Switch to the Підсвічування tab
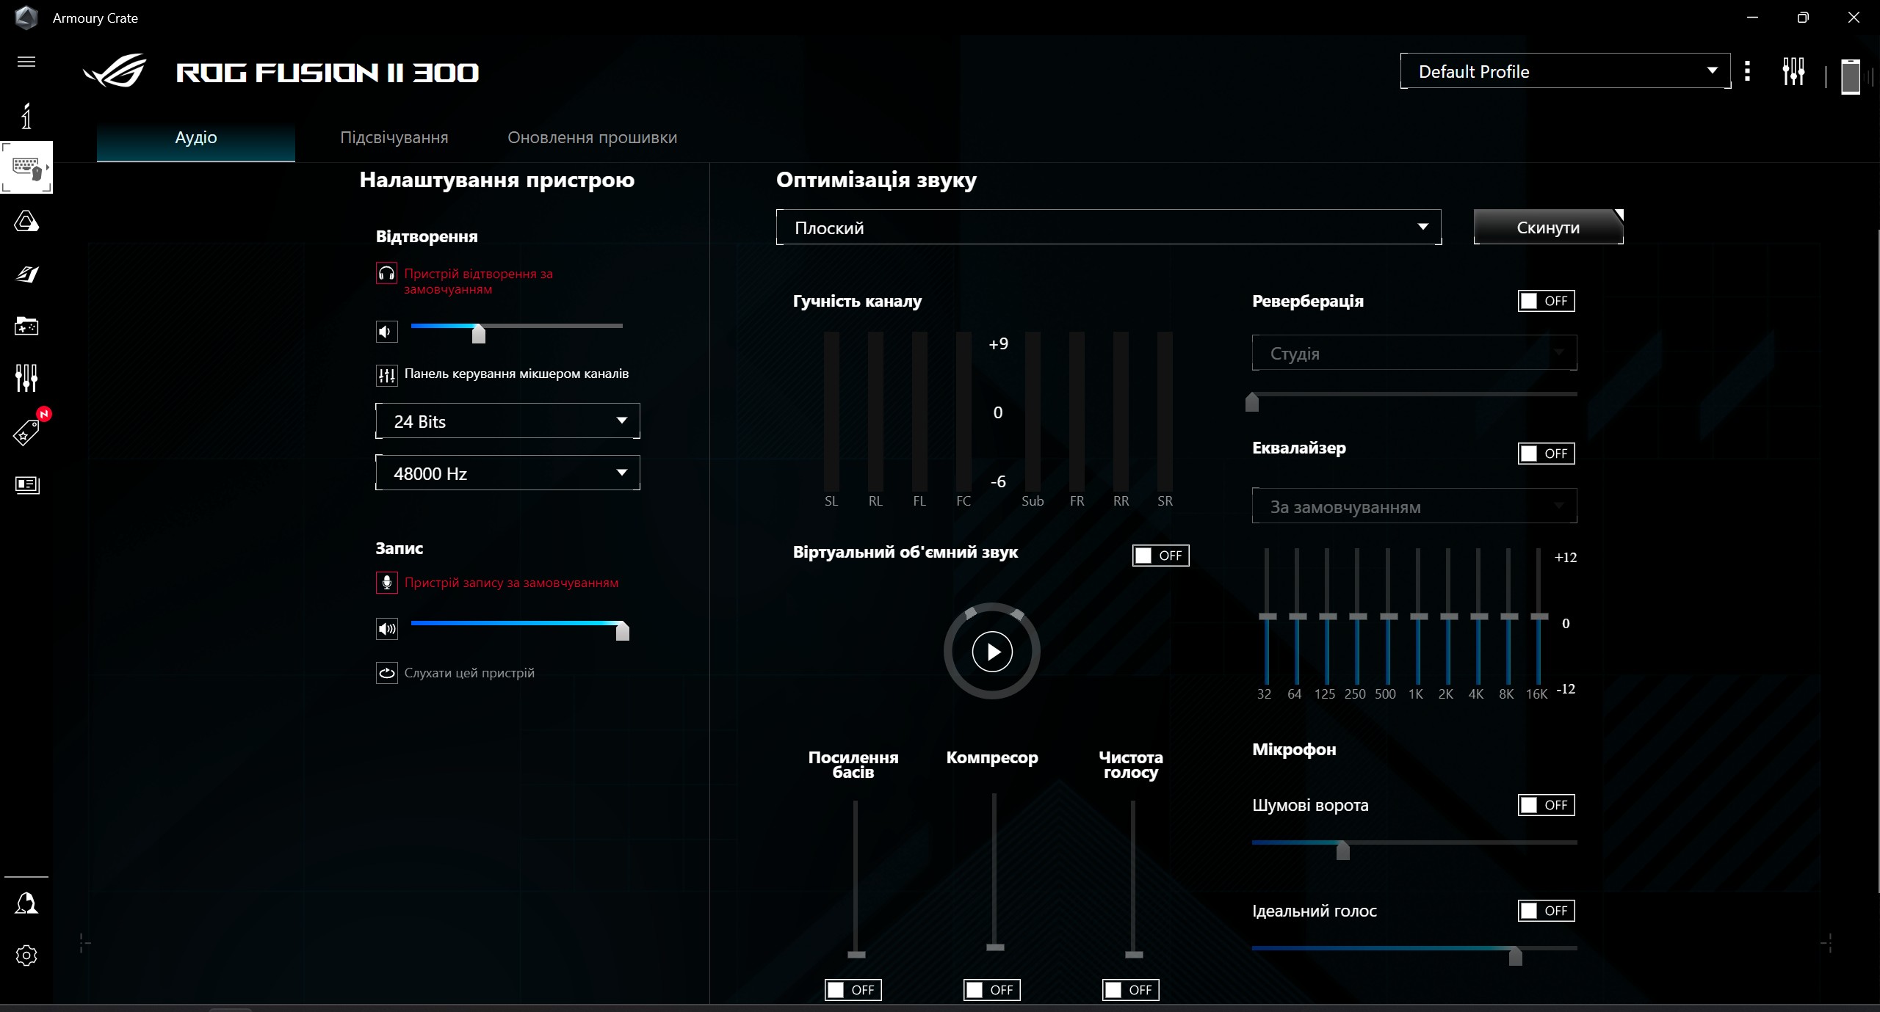Screen dimensions: 1880x1012 click(x=394, y=138)
